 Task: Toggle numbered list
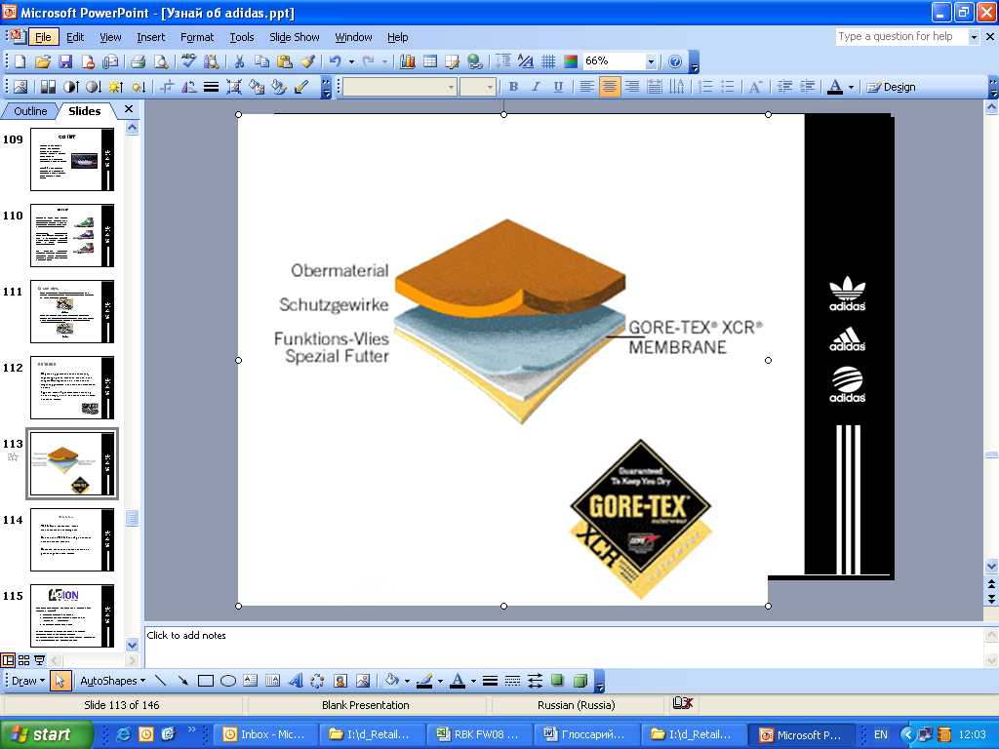[x=705, y=87]
